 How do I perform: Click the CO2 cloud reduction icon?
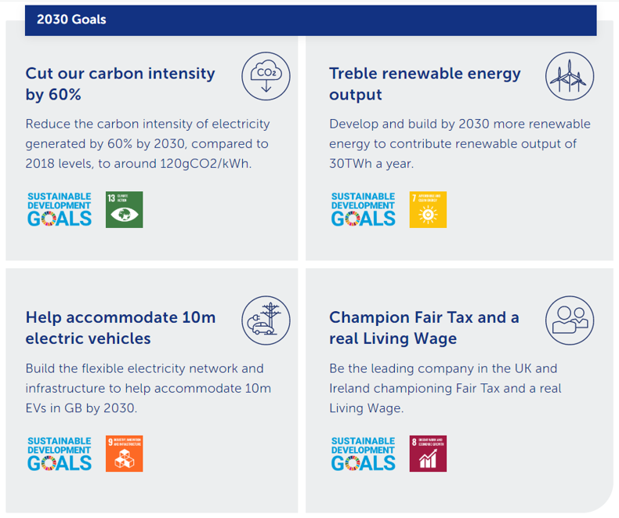point(266,76)
